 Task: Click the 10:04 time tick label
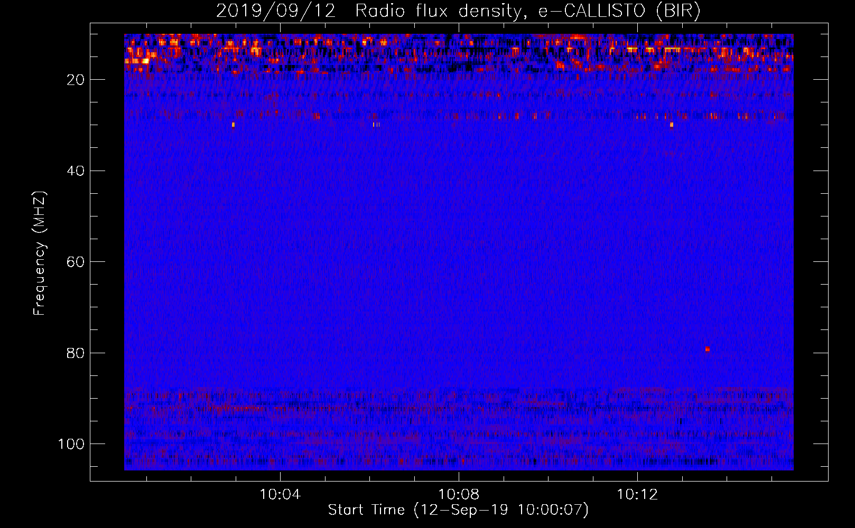pos(280,495)
